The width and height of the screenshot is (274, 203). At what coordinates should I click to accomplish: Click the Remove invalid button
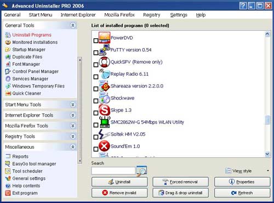(x=119, y=193)
